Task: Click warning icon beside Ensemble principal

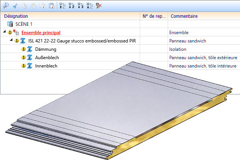Action: coord(10,32)
